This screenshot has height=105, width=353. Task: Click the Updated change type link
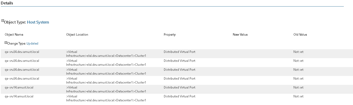(x=32, y=43)
